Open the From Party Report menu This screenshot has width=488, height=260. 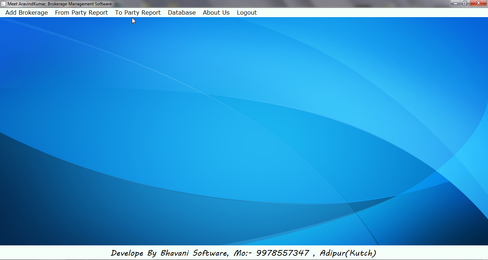tap(81, 12)
